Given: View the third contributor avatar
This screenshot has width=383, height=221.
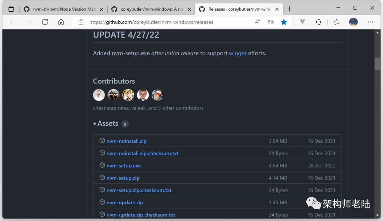Looking at the screenshot, I should 128,95.
